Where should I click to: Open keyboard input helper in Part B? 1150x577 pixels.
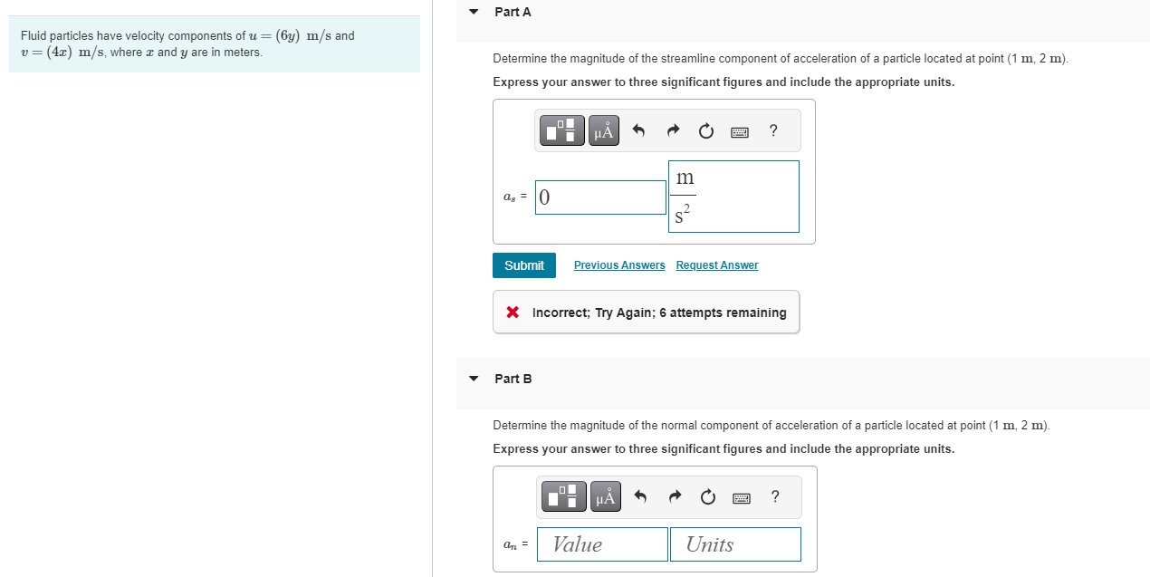[741, 496]
